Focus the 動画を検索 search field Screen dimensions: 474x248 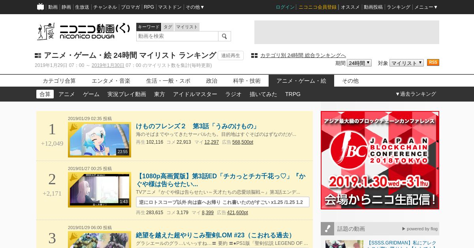177,36
